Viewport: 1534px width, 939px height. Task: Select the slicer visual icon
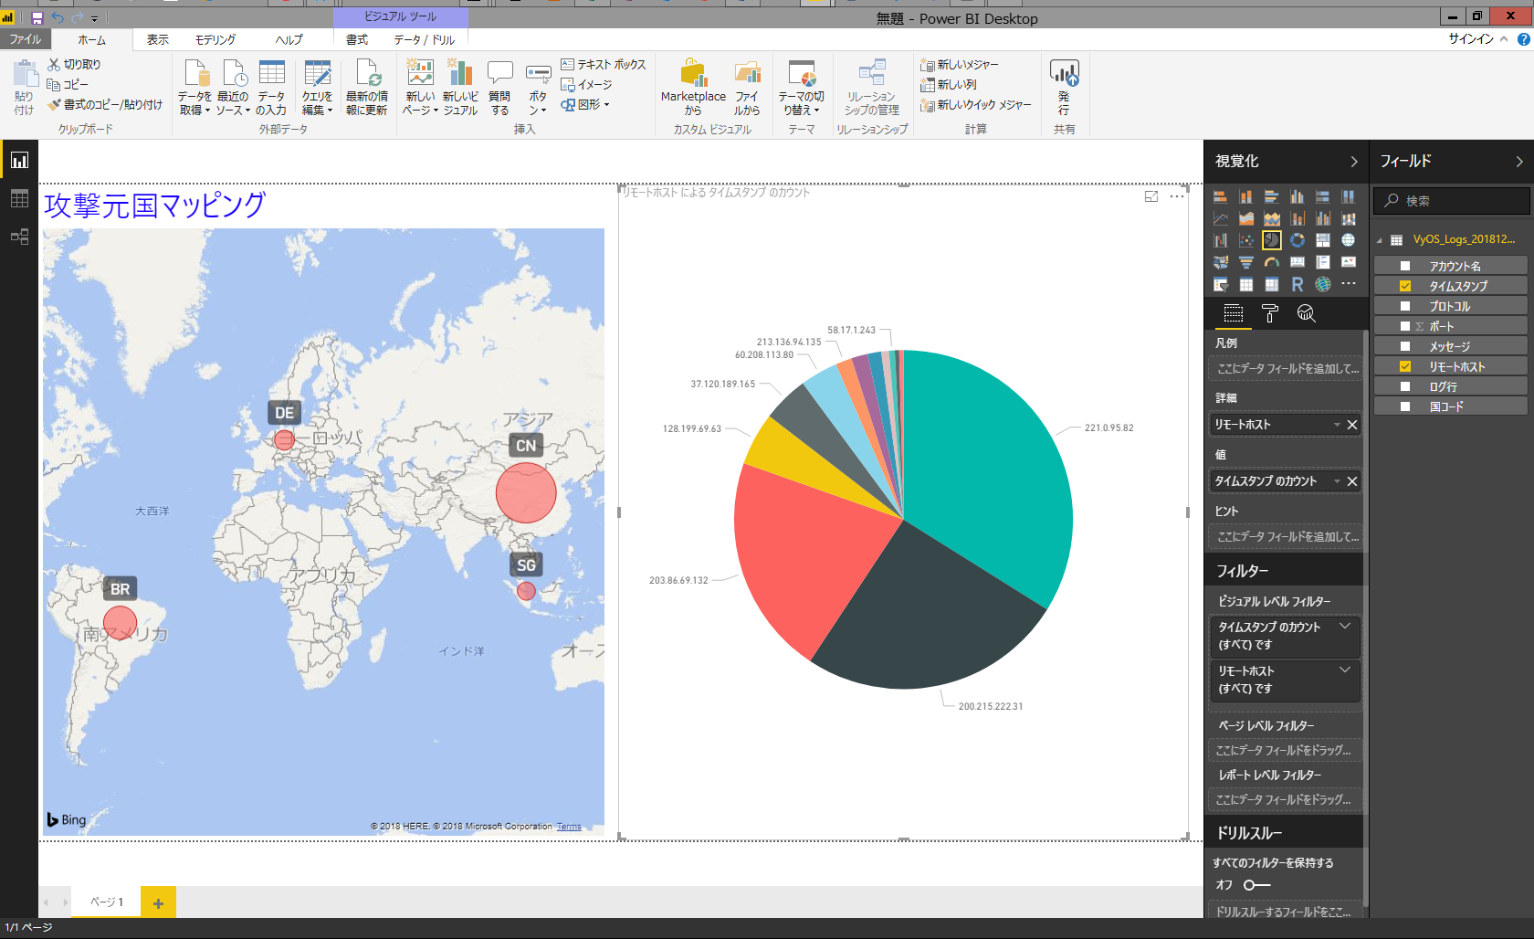coord(1221,284)
